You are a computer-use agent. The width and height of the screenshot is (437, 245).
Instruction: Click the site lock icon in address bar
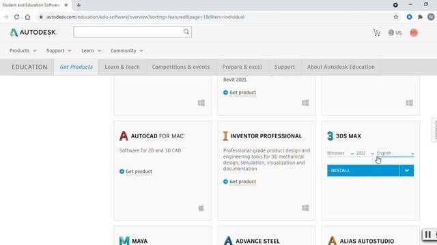point(41,17)
